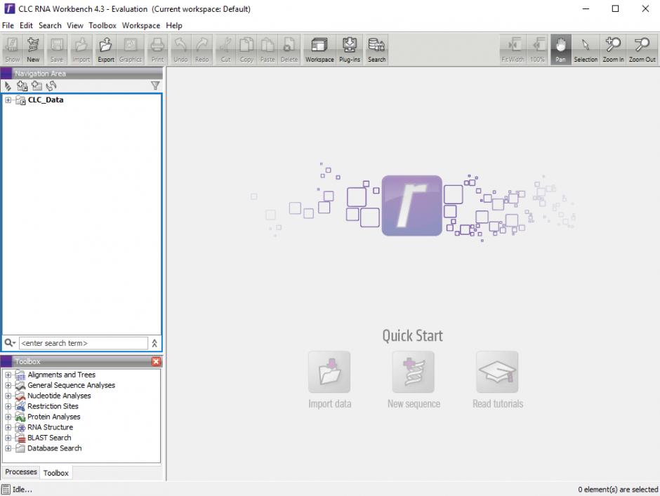Open the File menu
This screenshot has width=660, height=496.
(8, 26)
